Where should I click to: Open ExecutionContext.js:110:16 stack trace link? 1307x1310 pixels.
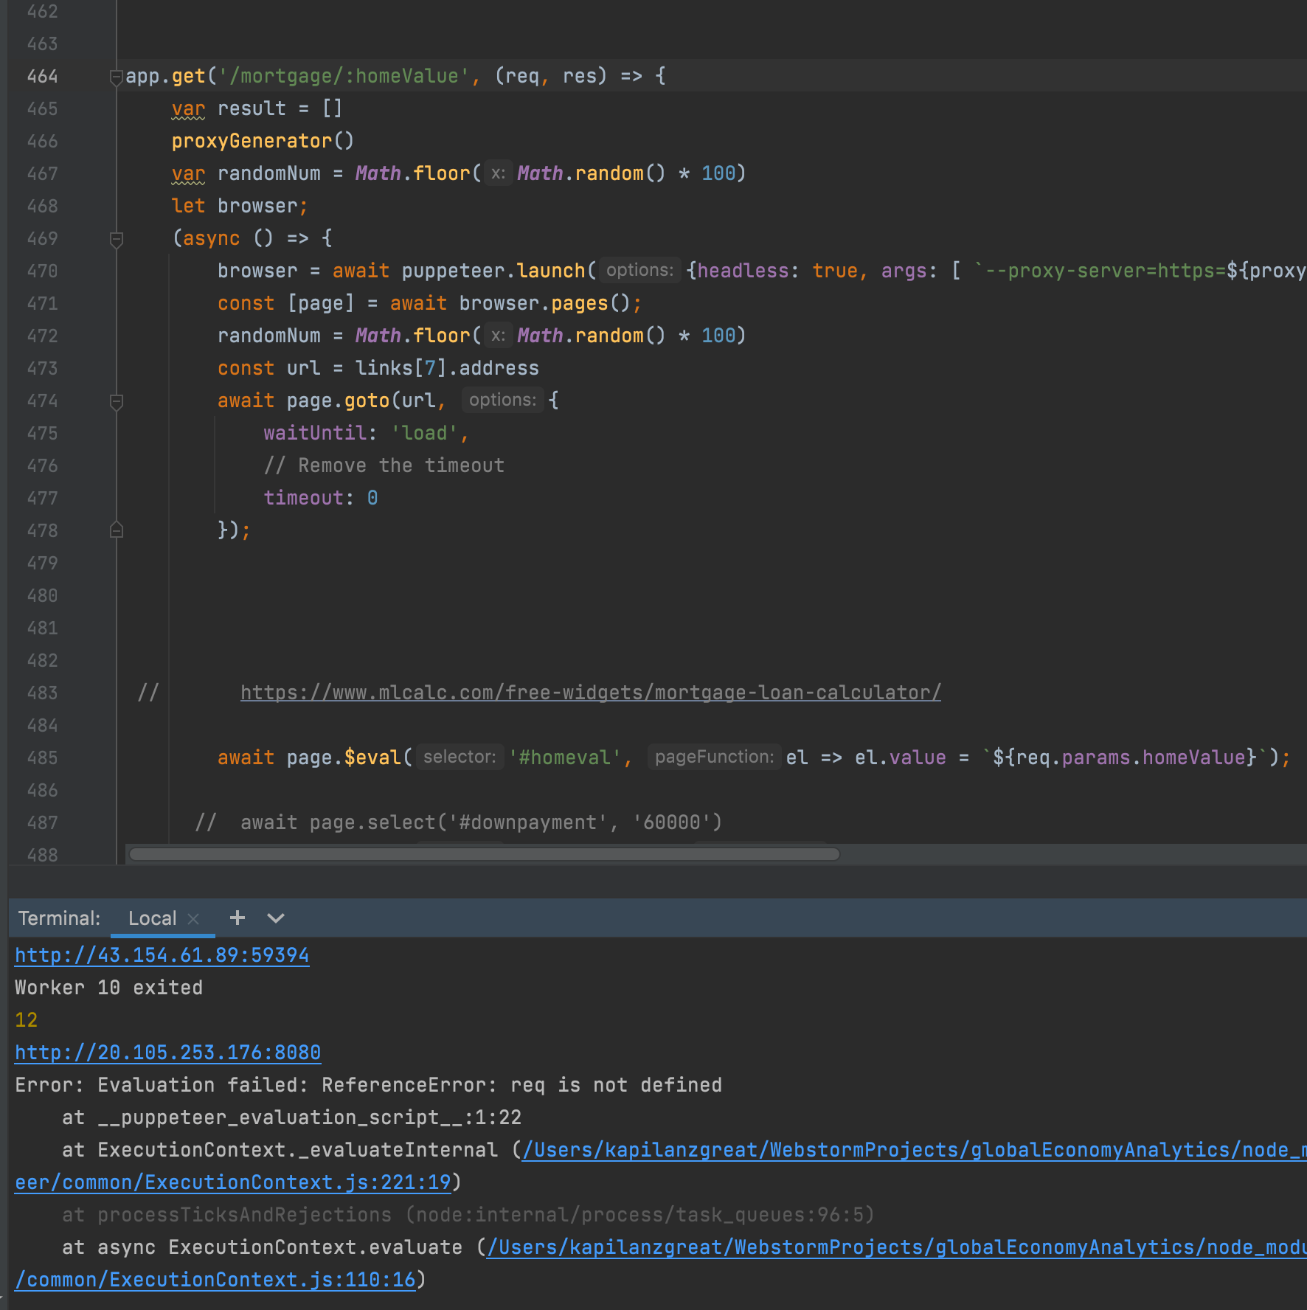click(215, 1280)
